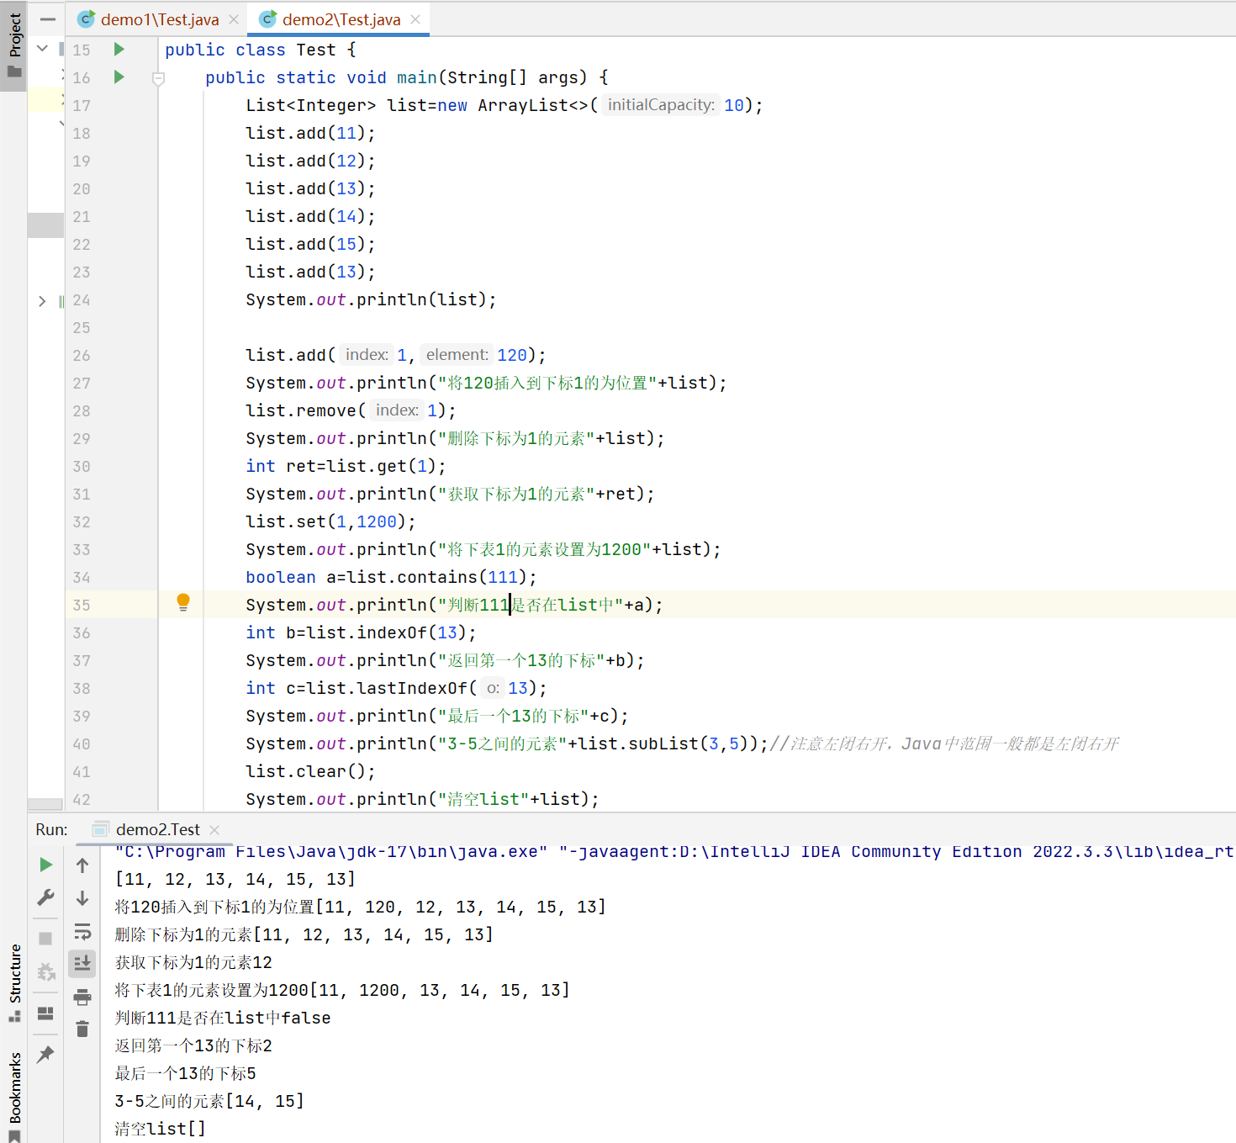Click the java.exe command line in console
Screen dimensions: 1236x1143
click(x=673, y=852)
